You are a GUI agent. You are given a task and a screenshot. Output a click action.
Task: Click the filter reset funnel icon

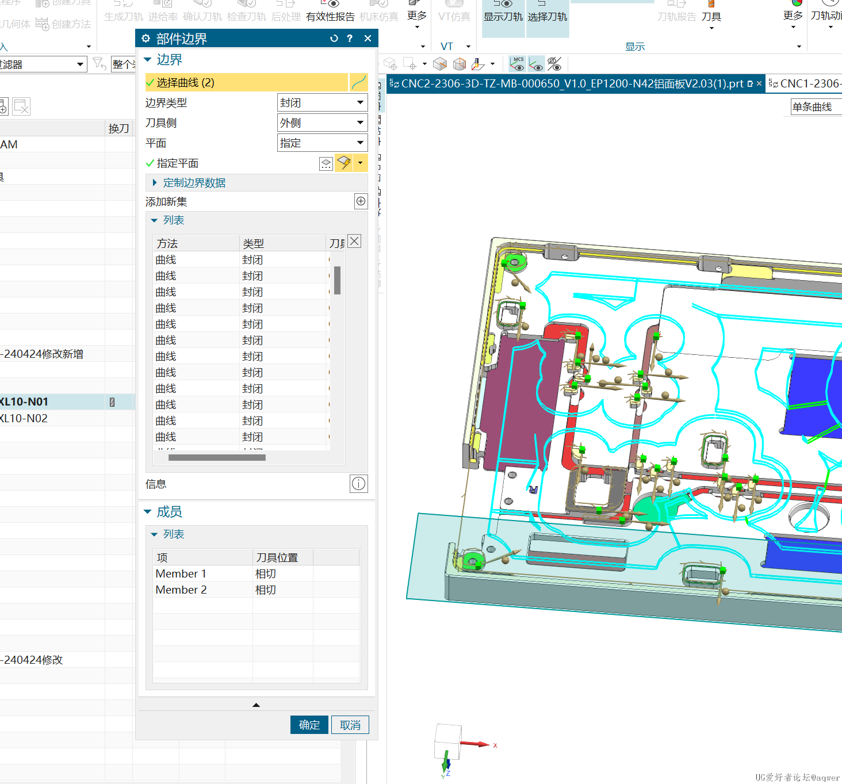[x=99, y=63]
